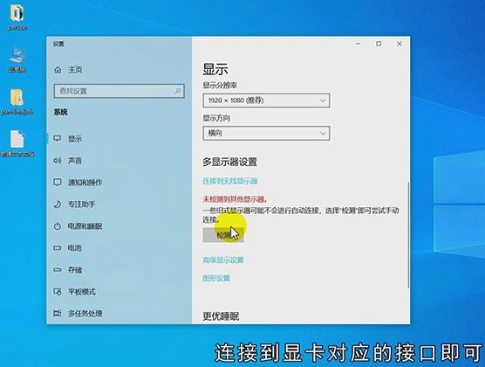The width and height of the screenshot is (485, 367).
Task: Select the 显示 monitor icon in the sidebar
Action: (58, 138)
